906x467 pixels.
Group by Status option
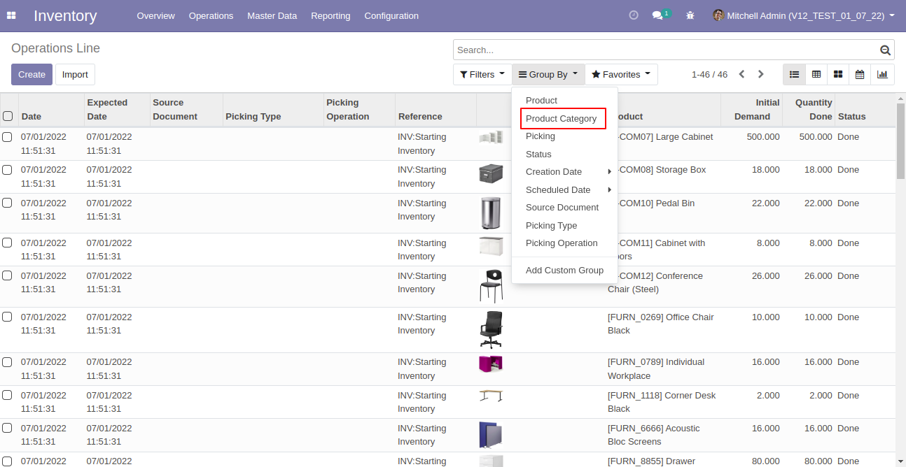564,155
